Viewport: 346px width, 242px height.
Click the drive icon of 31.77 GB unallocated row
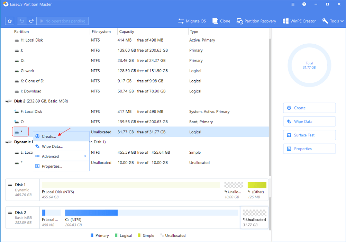17,132
